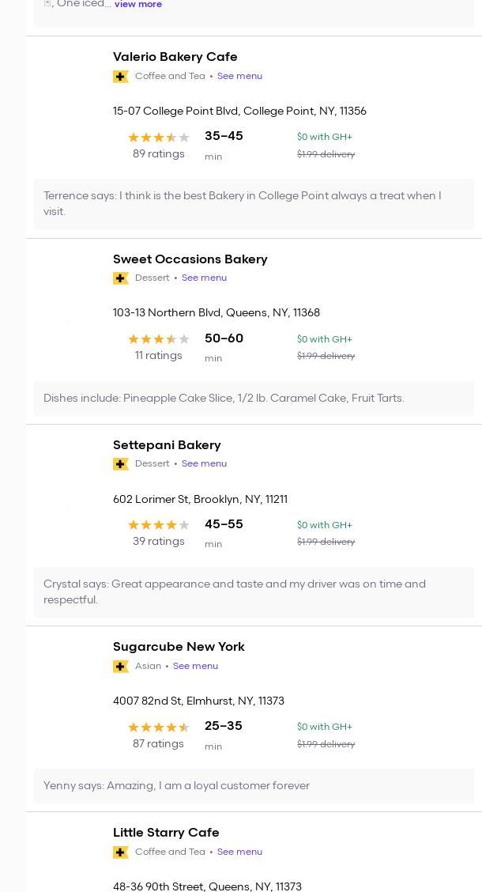View the Settepani Bakery menu link

[204, 464]
